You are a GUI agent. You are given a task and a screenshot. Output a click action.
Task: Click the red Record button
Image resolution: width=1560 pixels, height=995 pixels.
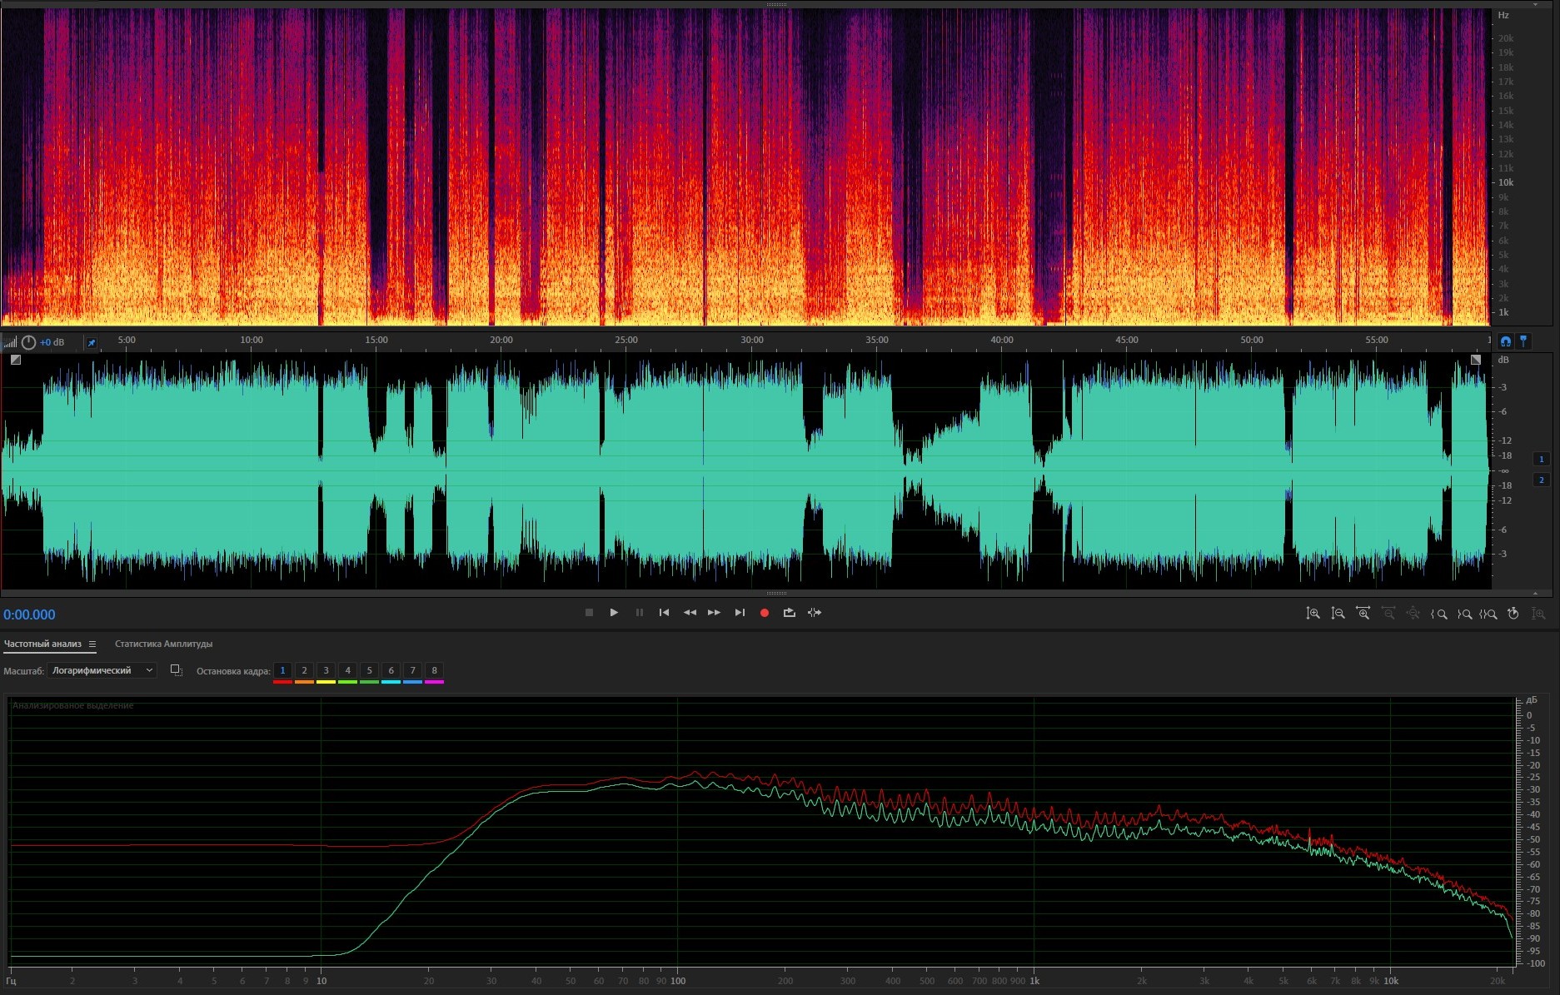(764, 613)
